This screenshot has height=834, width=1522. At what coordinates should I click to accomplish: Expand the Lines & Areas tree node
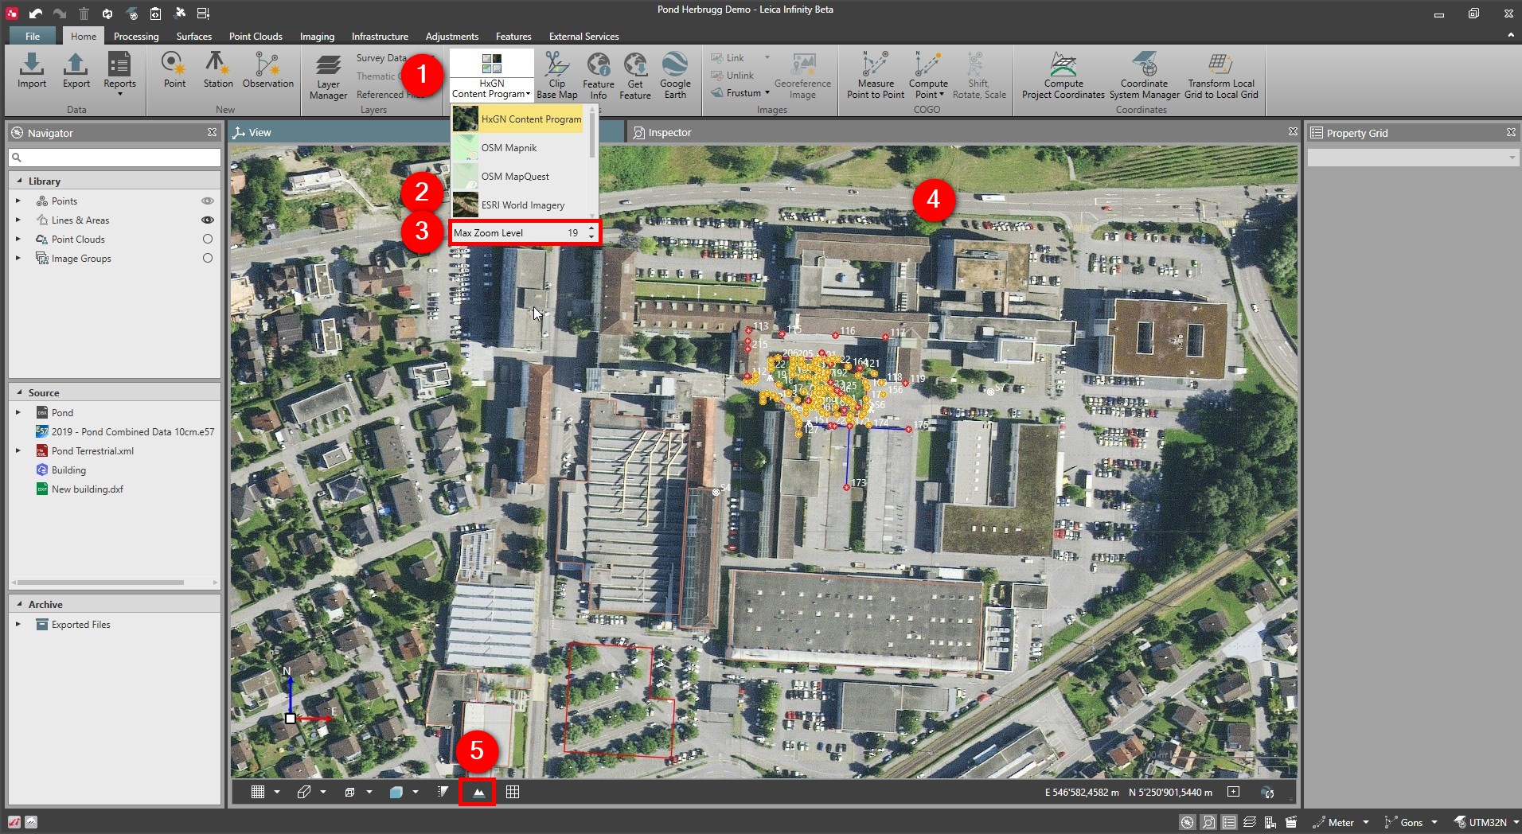click(x=18, y=220)
